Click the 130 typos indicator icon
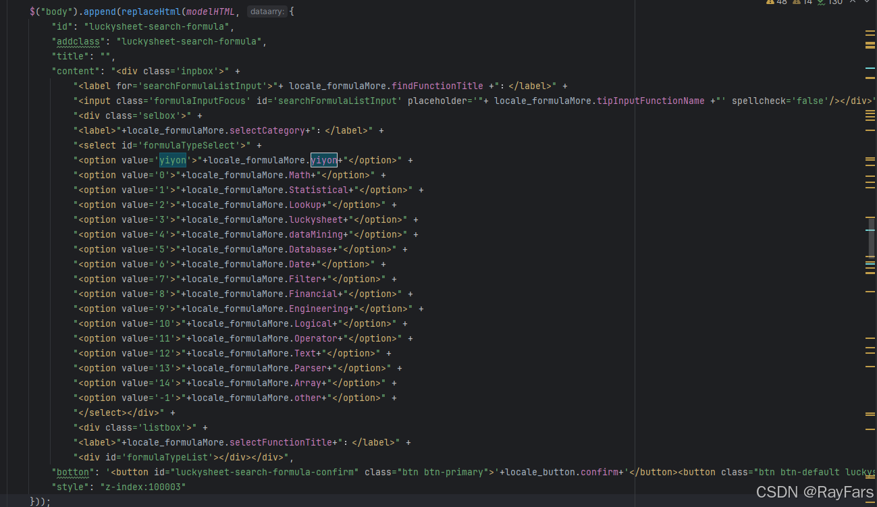877x507 pixels. pos(822,3)
